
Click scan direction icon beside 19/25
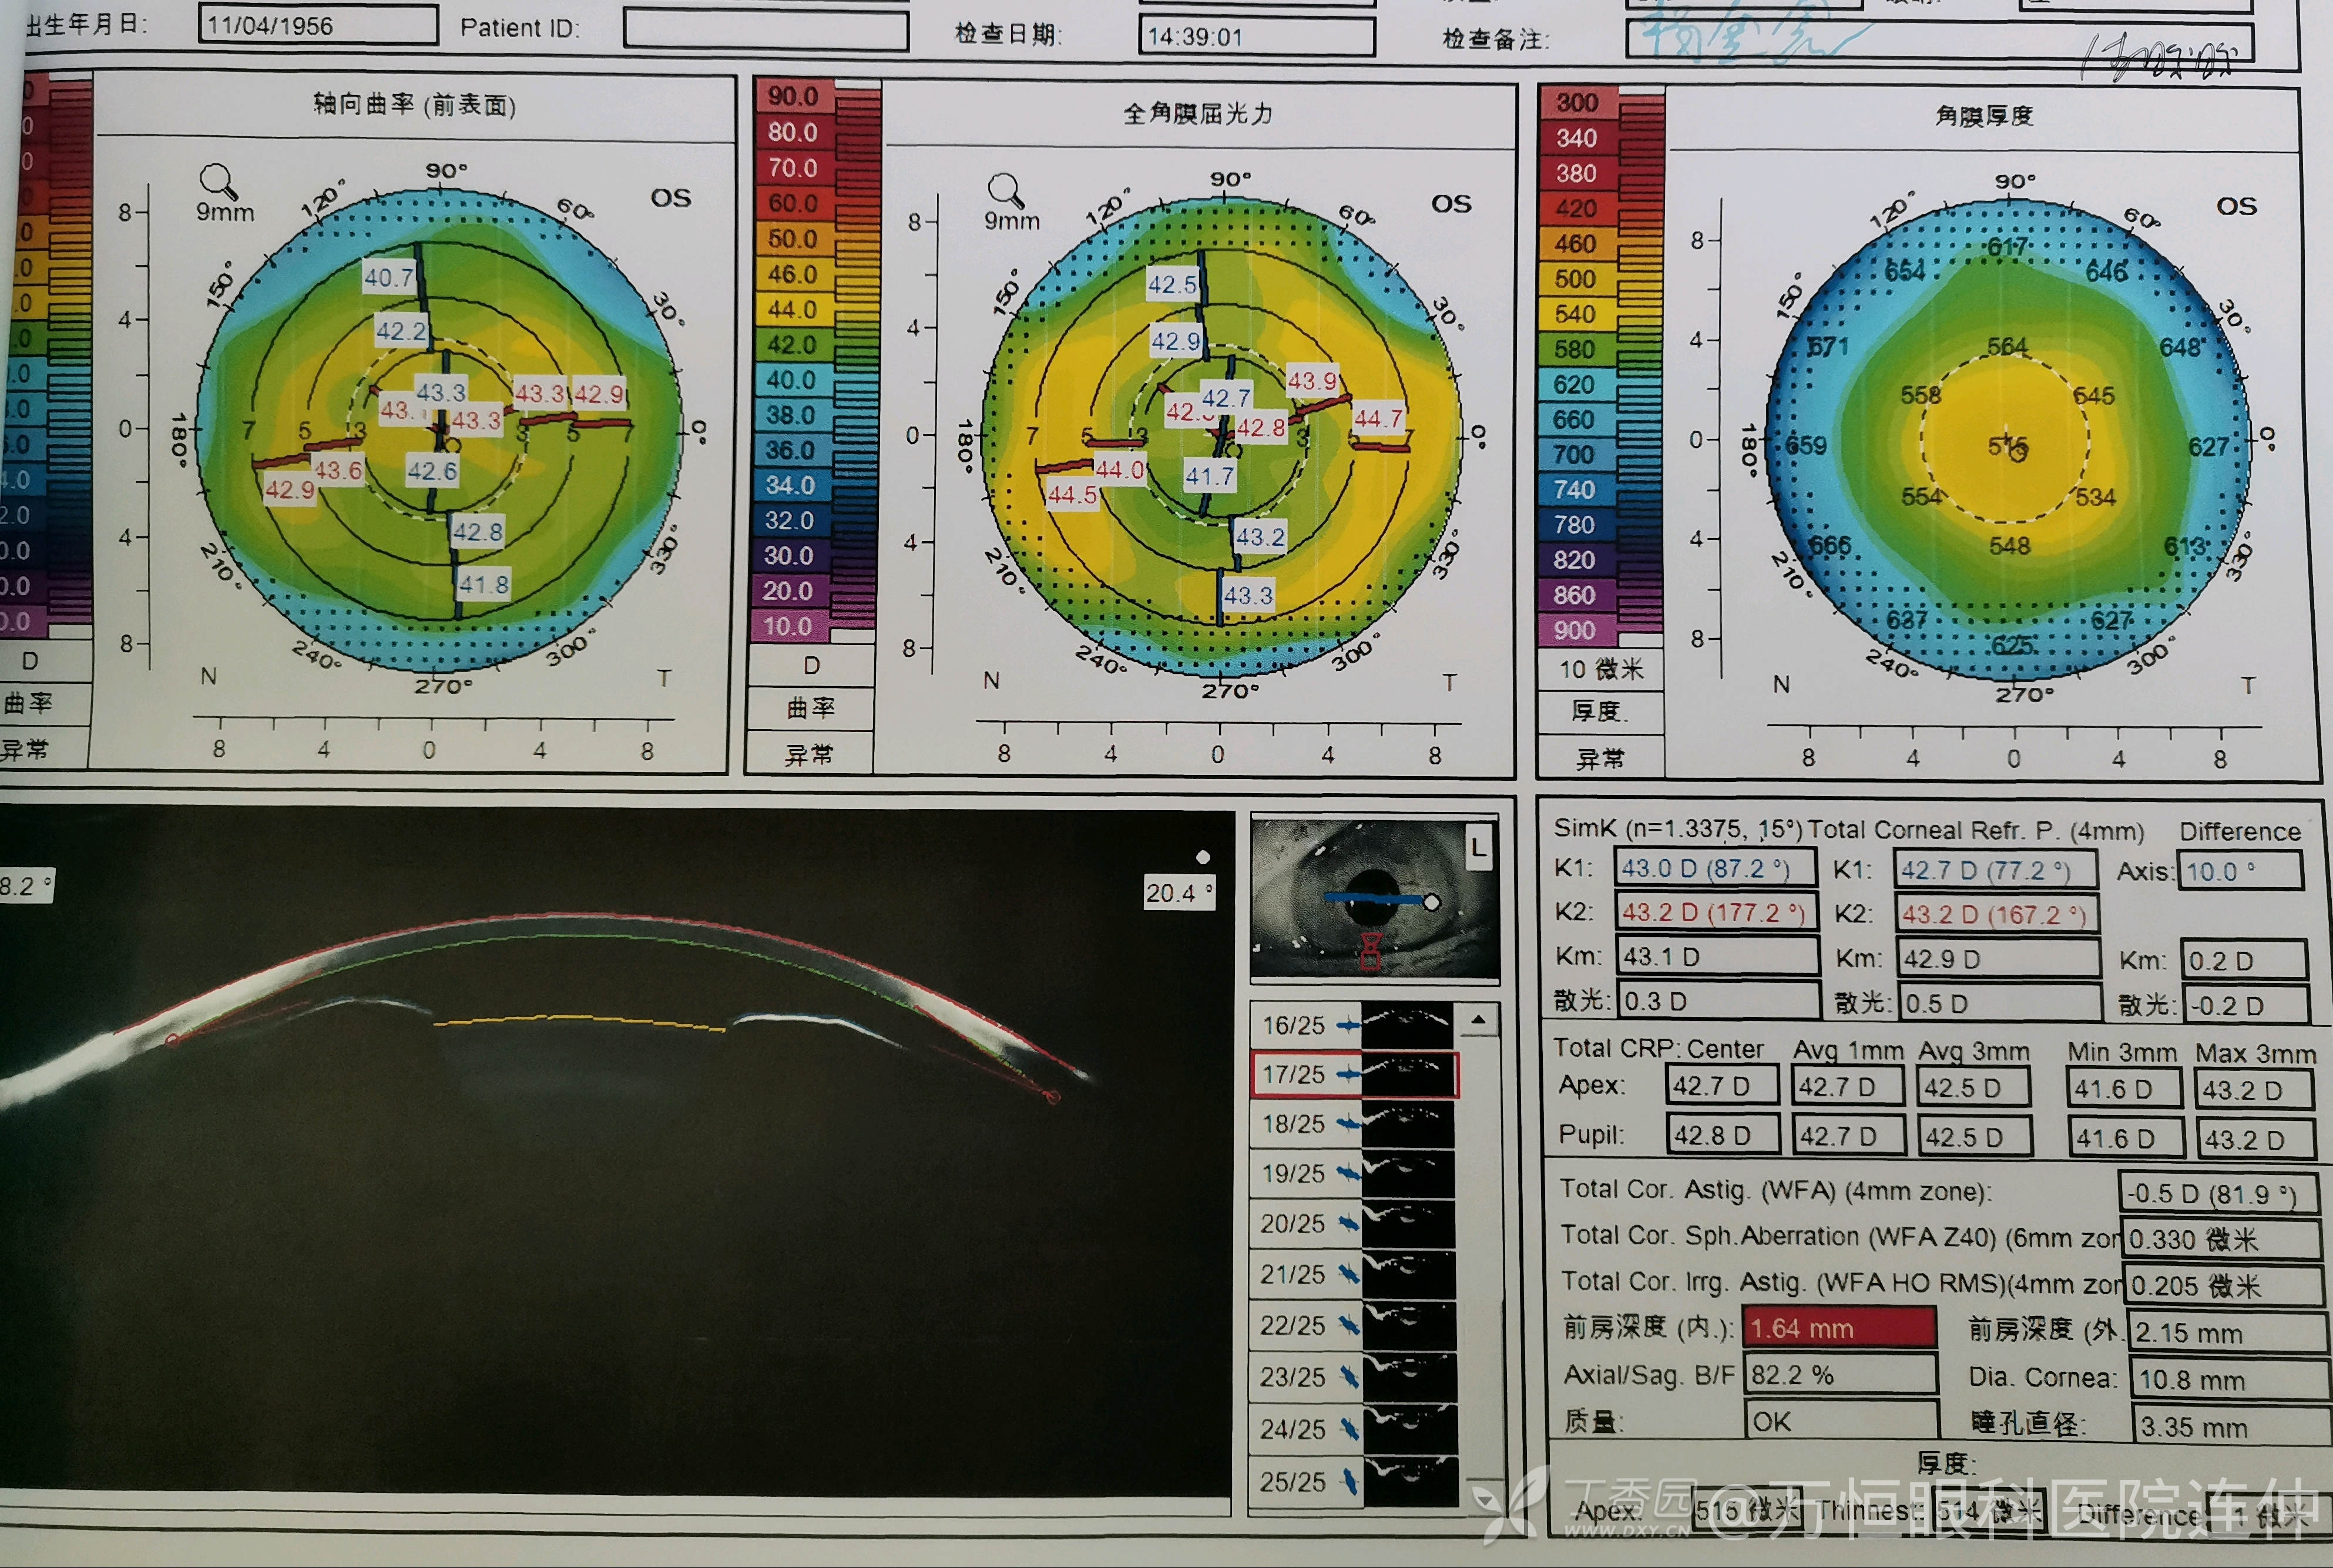point(1349,1172)
